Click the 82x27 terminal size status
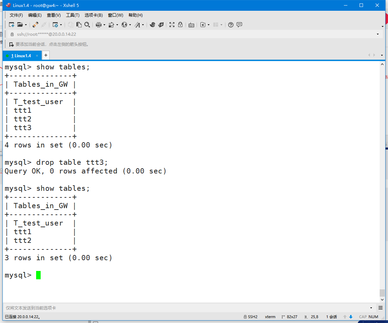Viewport: 388px width, 323px height. (x=289, y=317)
